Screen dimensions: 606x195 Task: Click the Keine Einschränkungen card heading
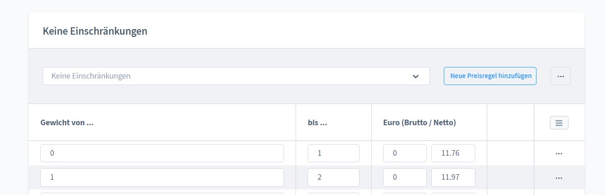95,31
